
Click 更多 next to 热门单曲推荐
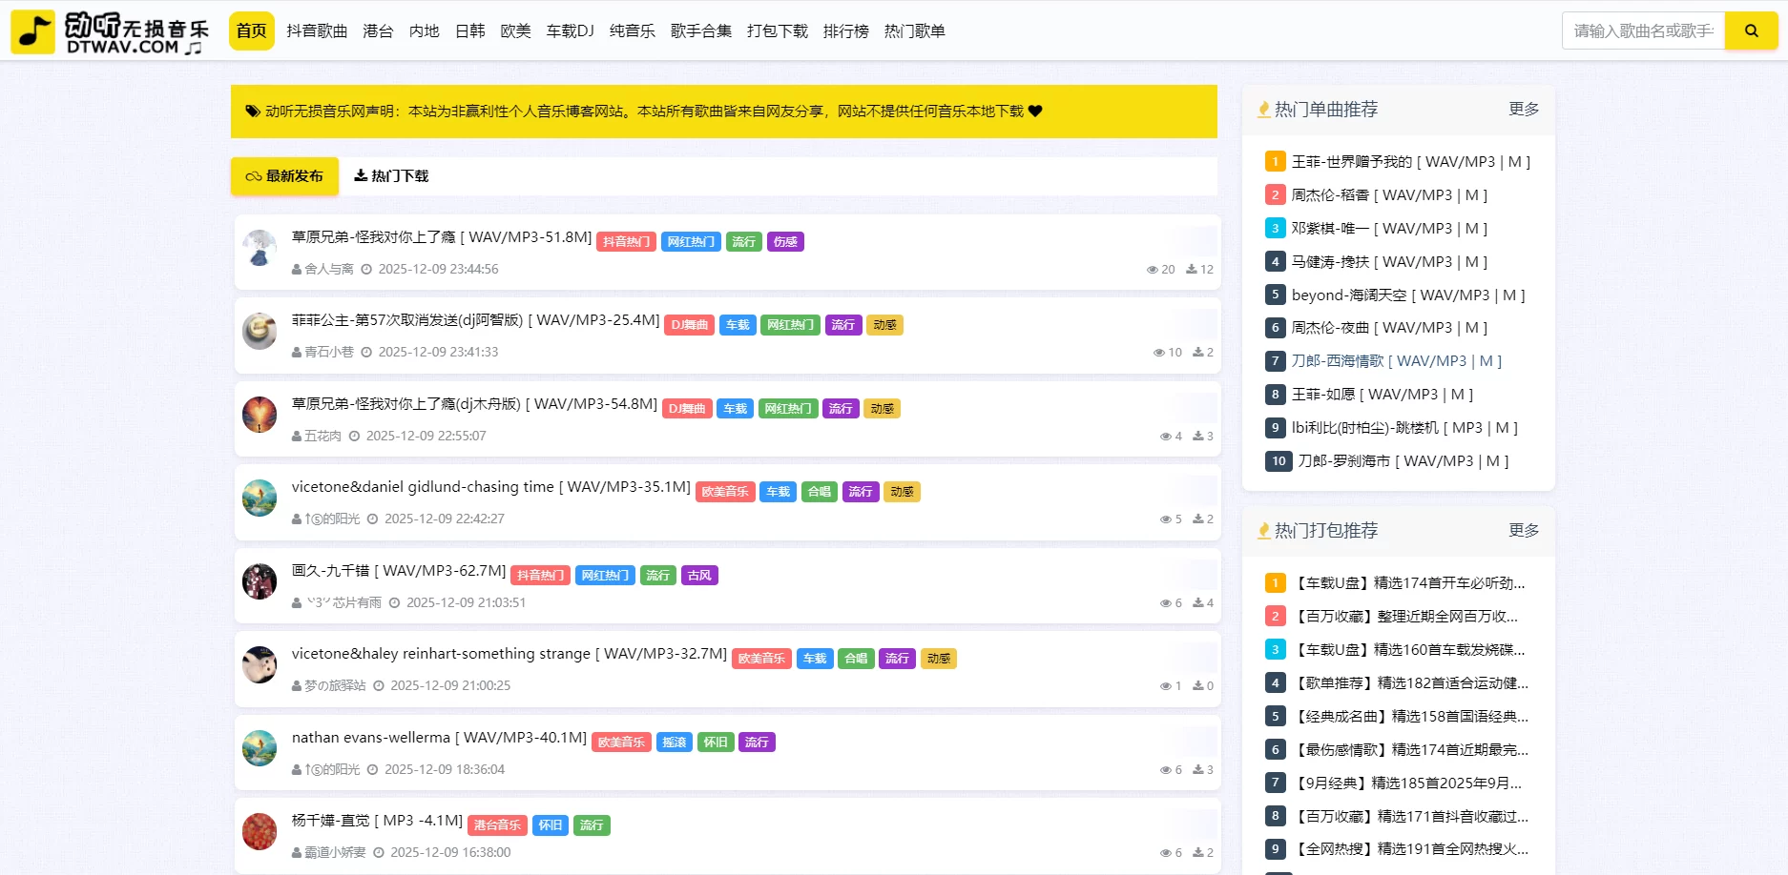1523,110
